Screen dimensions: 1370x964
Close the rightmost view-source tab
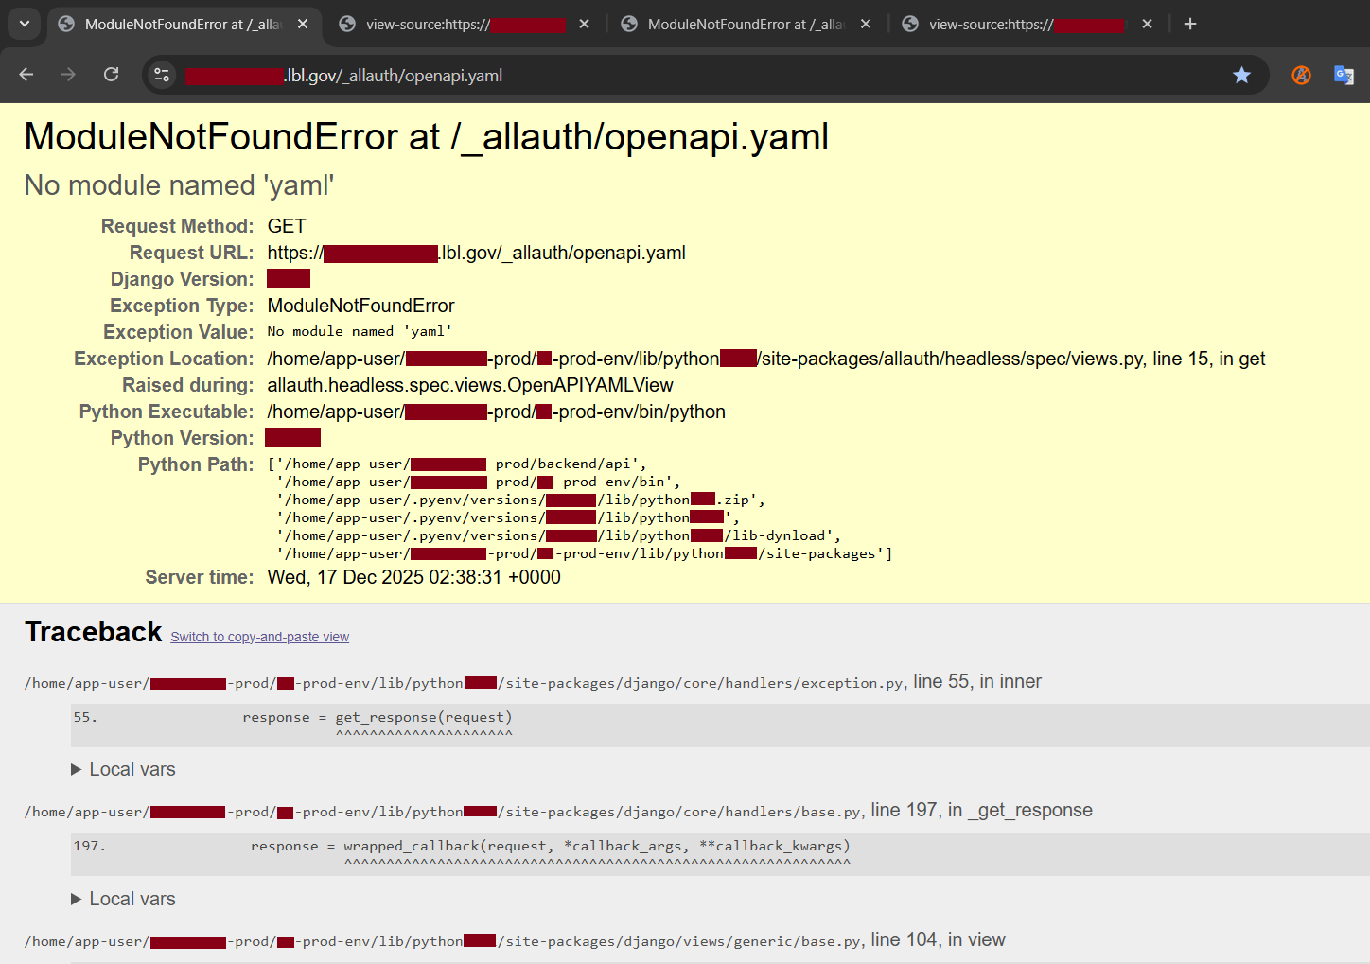click(1147, 24)
